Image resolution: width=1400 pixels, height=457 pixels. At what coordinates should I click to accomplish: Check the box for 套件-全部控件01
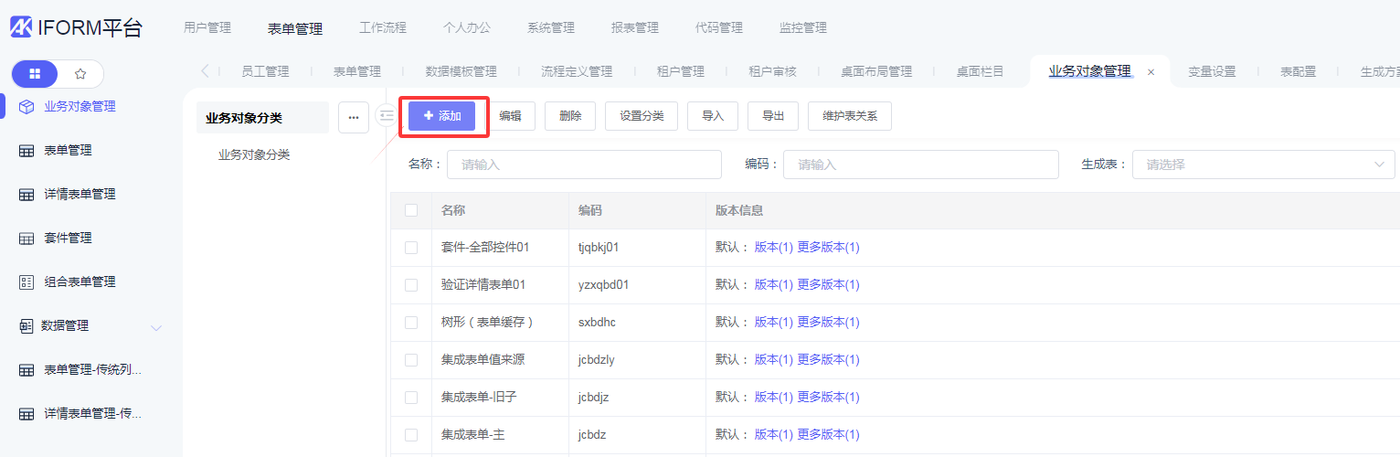coord(411,248)
